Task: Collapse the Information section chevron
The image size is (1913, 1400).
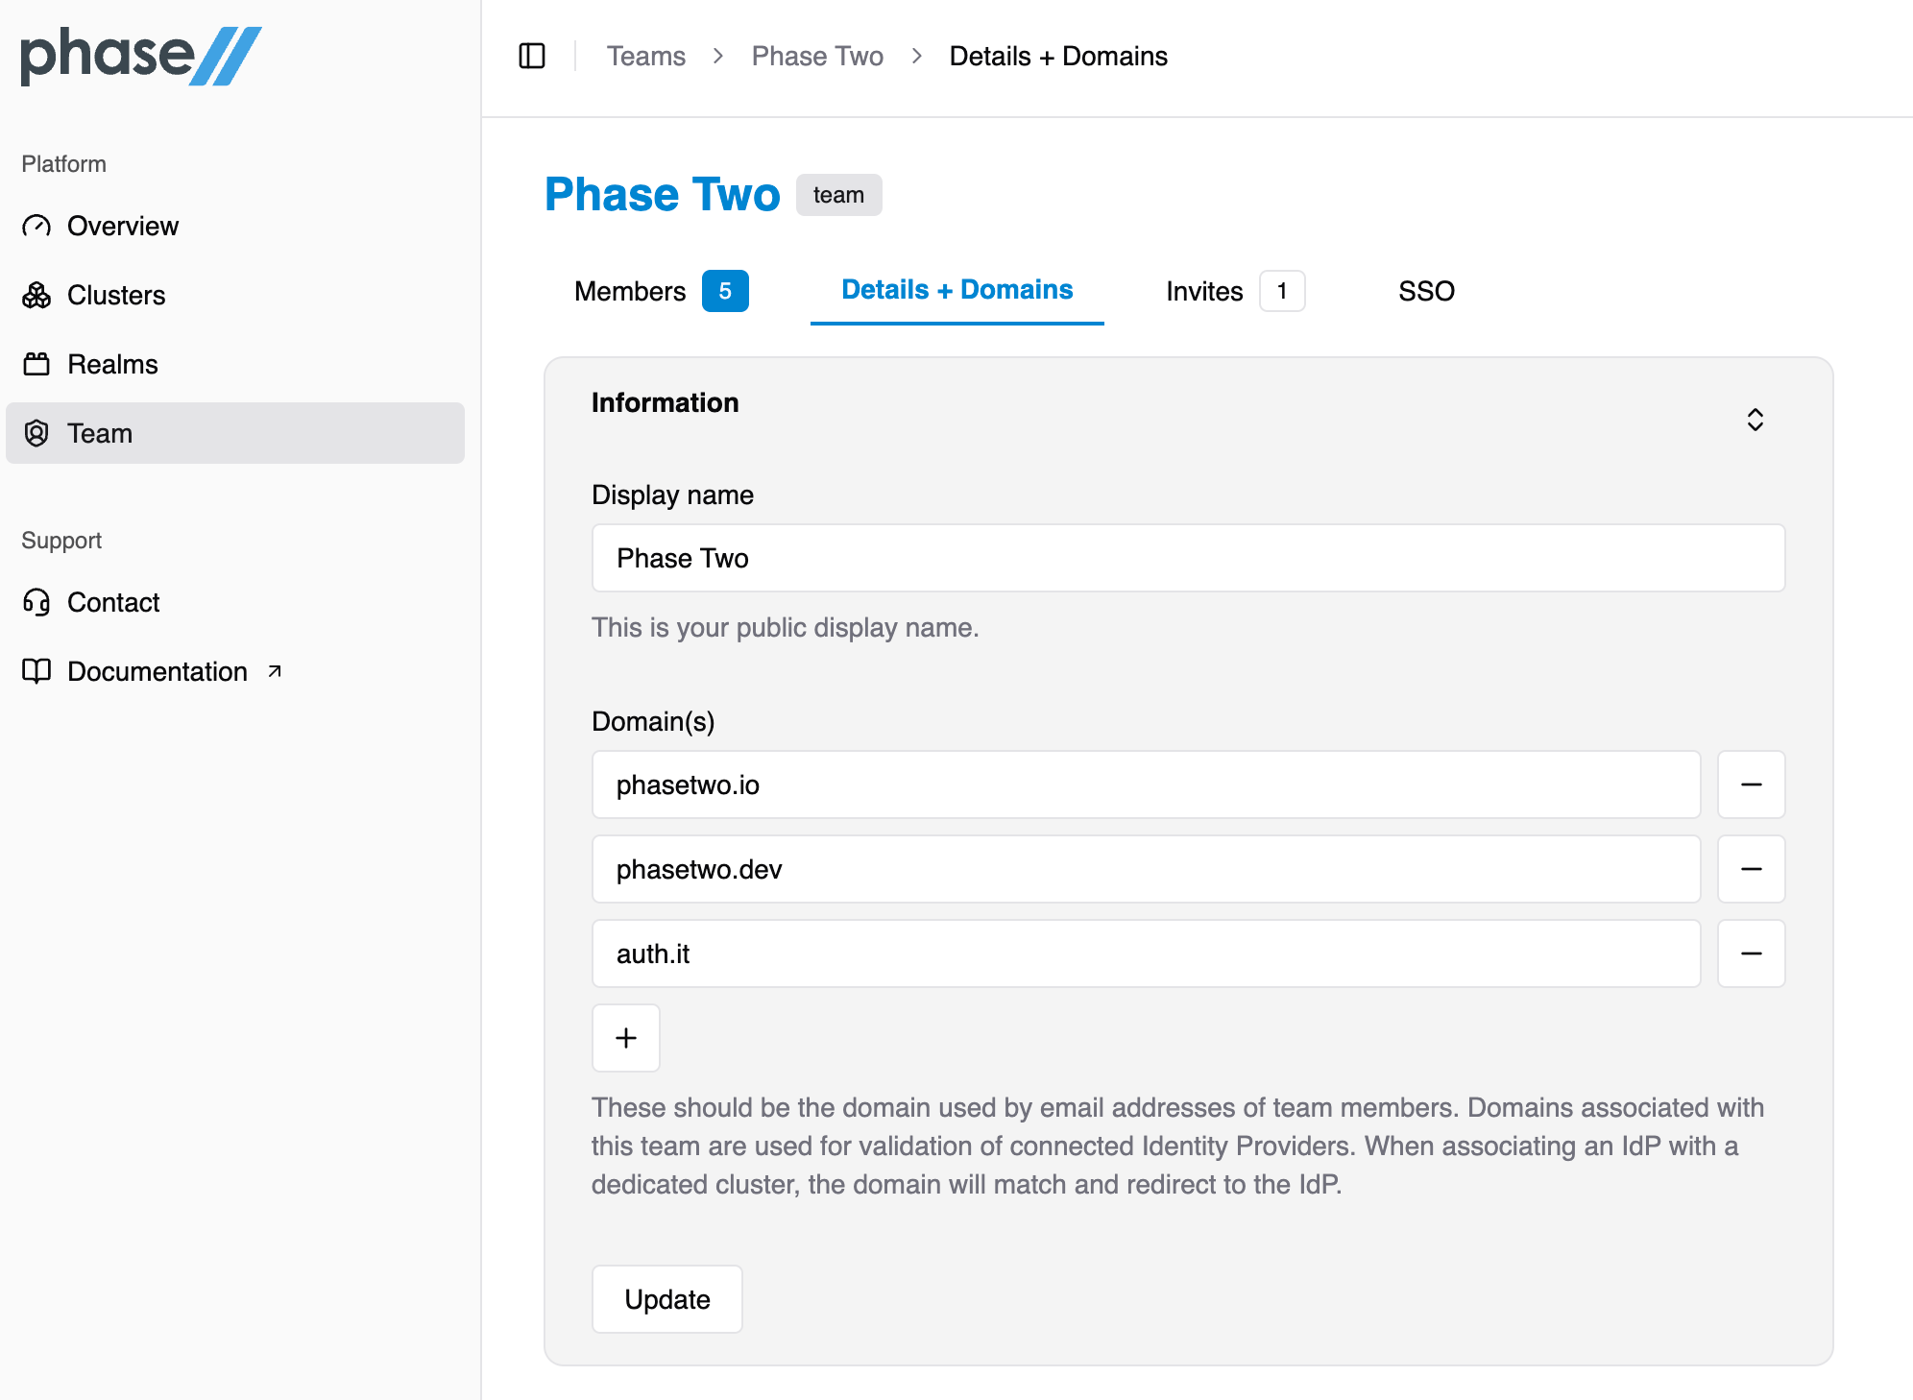Action: point(1754,421)
